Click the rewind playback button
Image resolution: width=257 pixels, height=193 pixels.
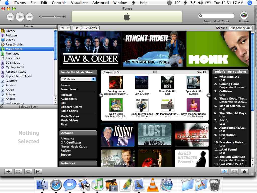(x=10, y=17)
